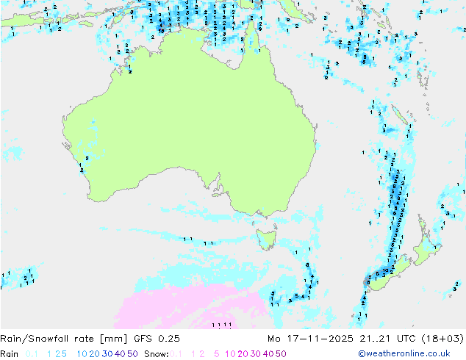Click Tasmania island on the map

[266, 239]
